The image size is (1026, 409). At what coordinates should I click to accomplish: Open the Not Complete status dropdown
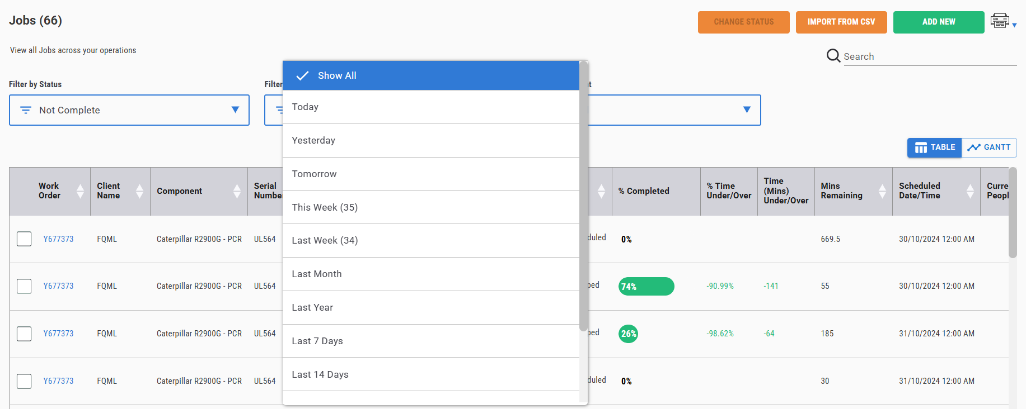[x=129, y=110]
